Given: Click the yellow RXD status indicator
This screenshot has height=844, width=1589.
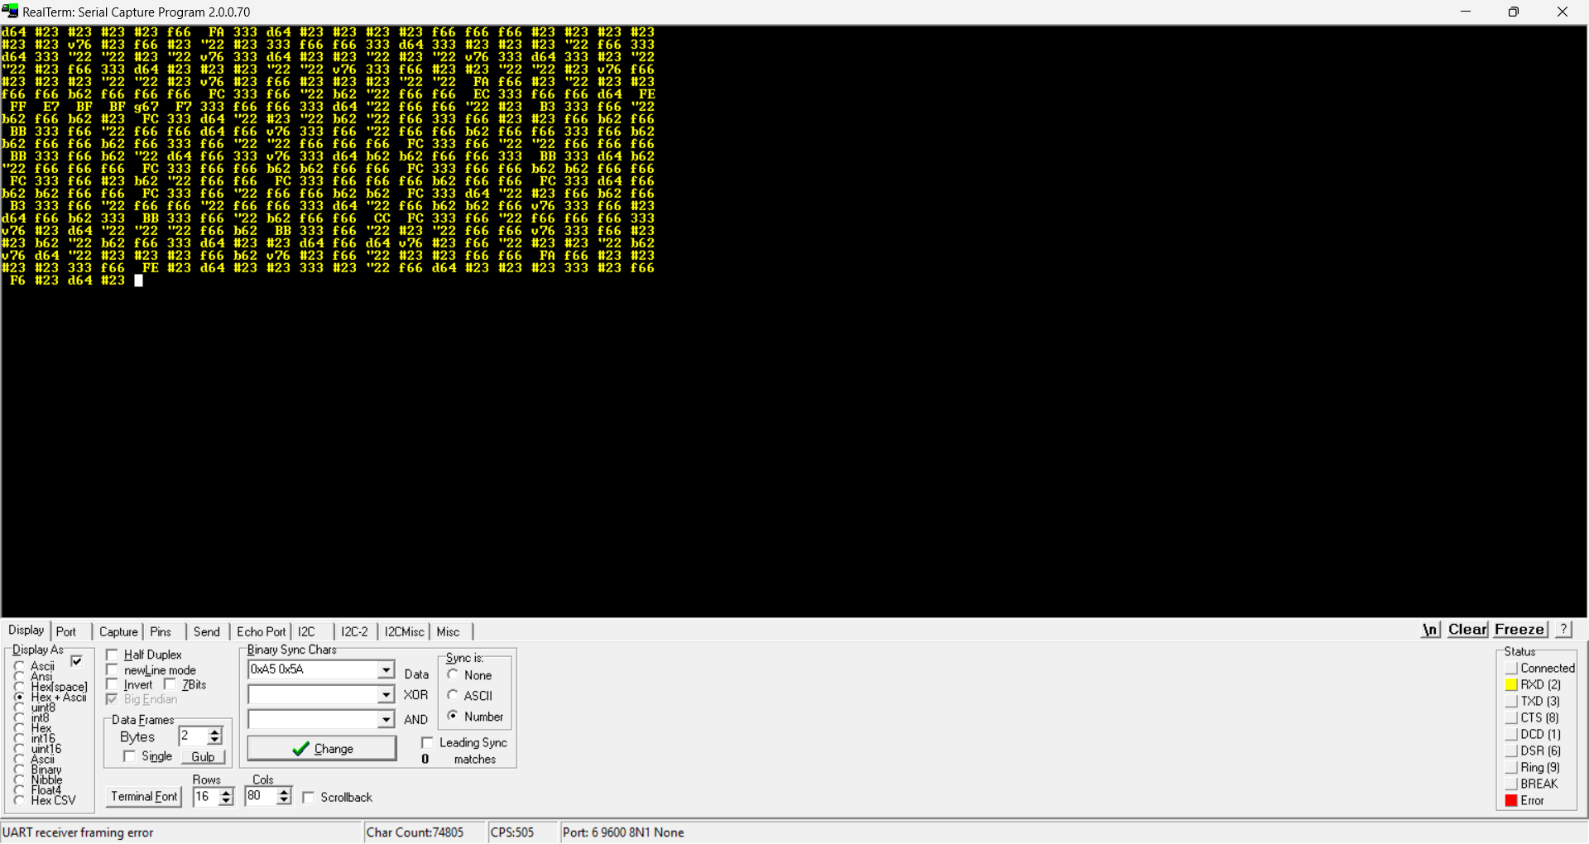Looking at the screenshot, I should click(1512, 684).
